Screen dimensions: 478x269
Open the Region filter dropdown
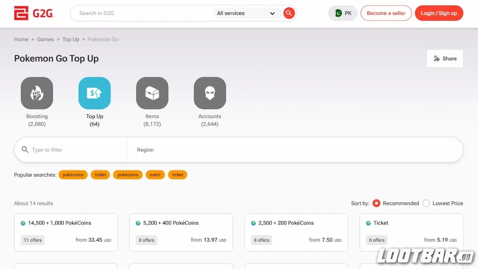[294, 150]
